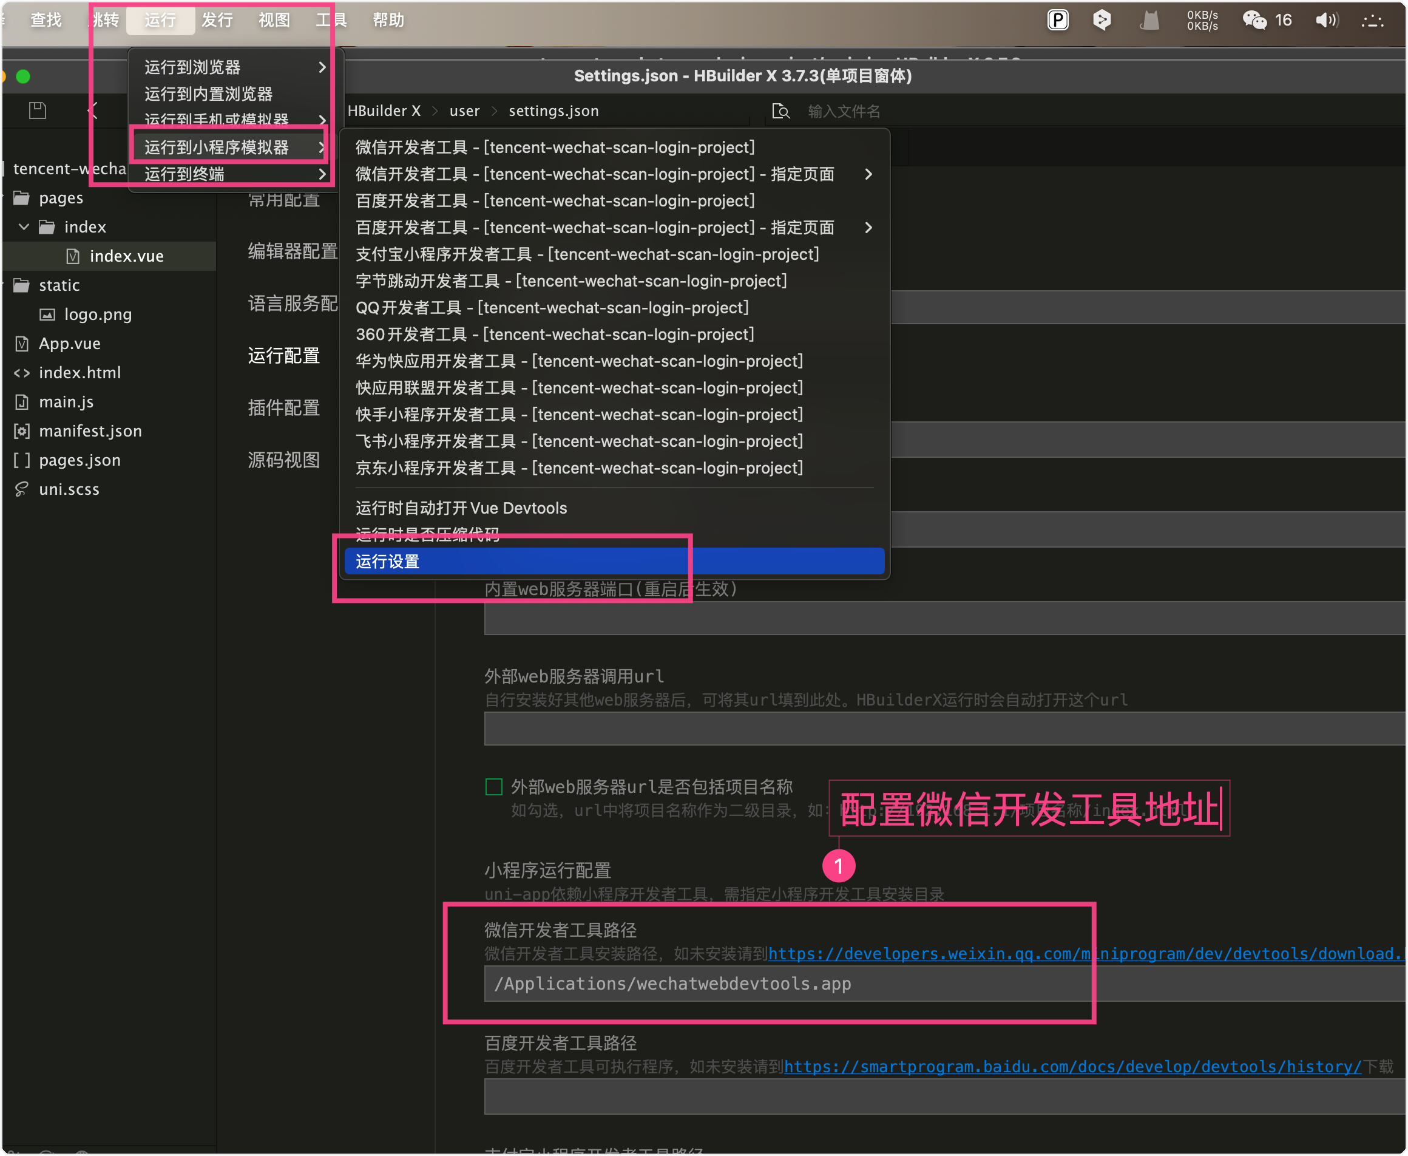1408x1156 pixels.
Task: Select 源码视图 settings section
Action: coord(284,460)
